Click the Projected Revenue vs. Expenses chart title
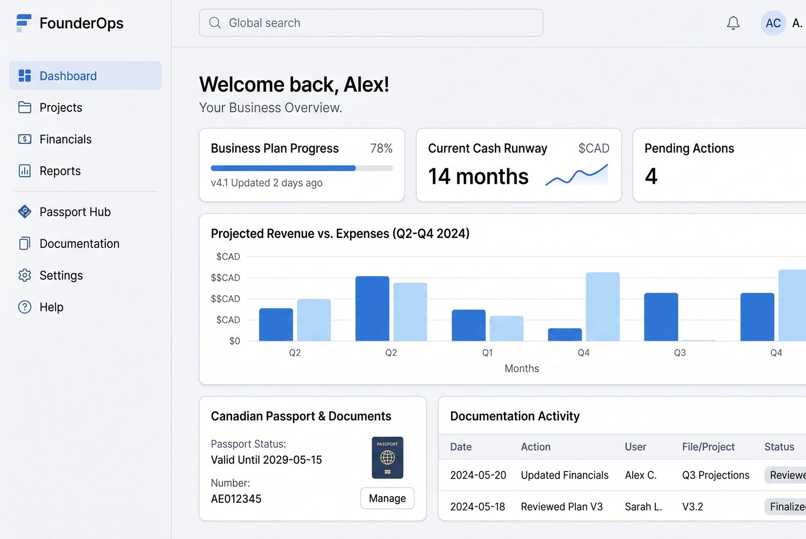Screen dimensions: 806x539 pyautogui.click(x=340, y=233)
